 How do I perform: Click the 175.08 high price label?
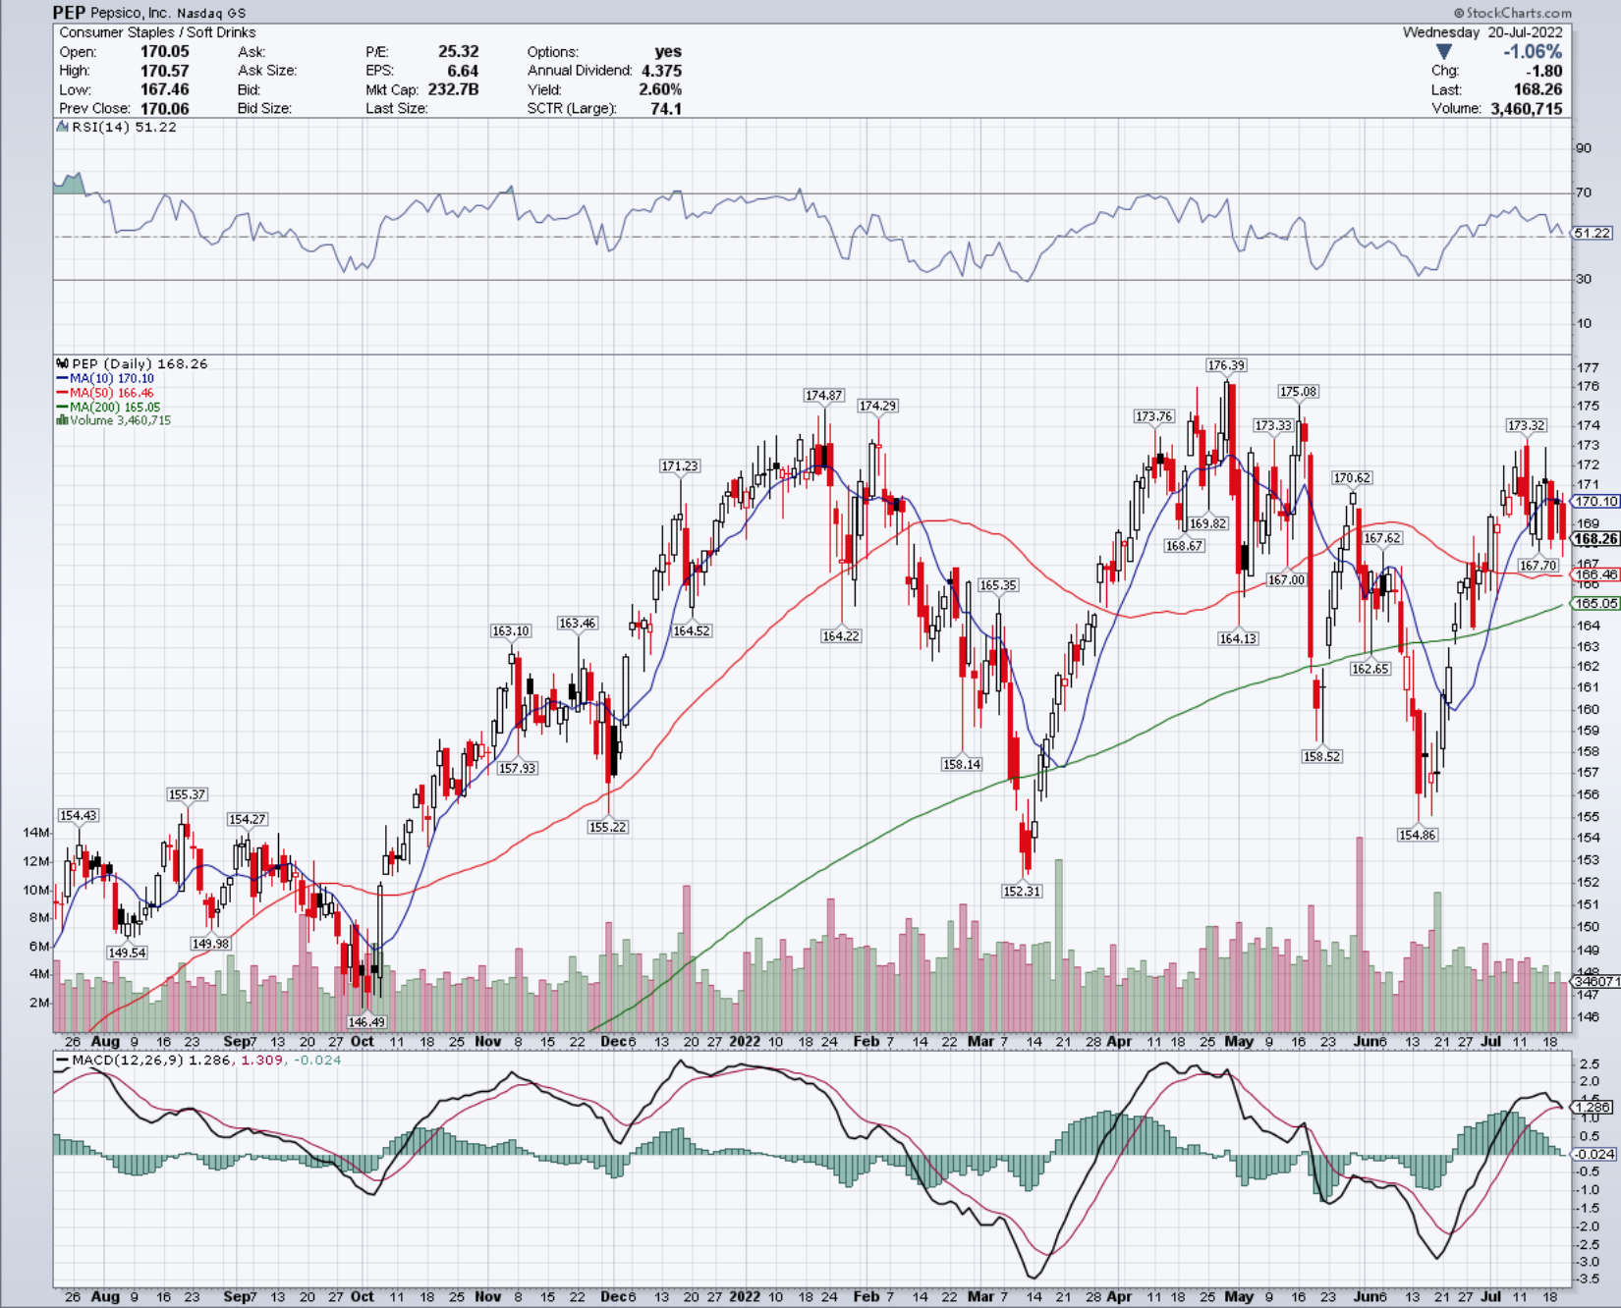tap(1298, 392)
